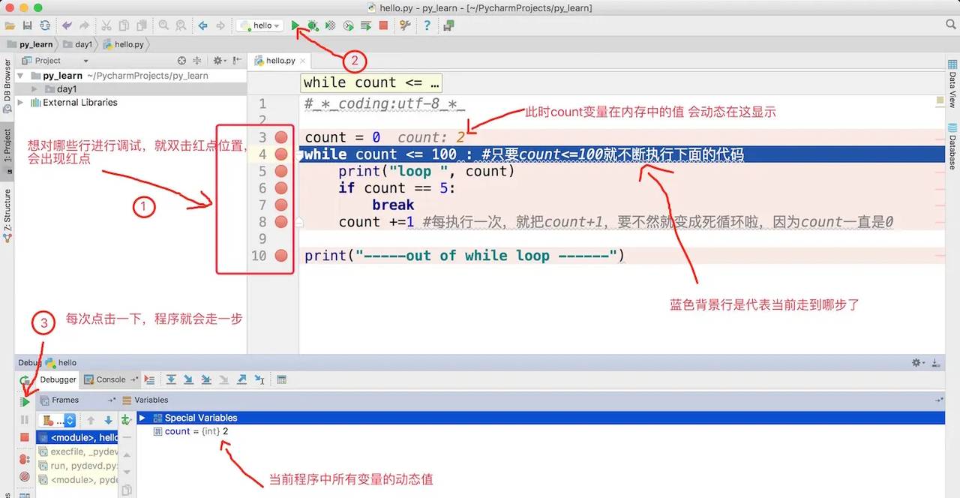Open the Settings wrench icon in the main toolbar
Screen dimensions: 960x498
click(x=404, y=24)
